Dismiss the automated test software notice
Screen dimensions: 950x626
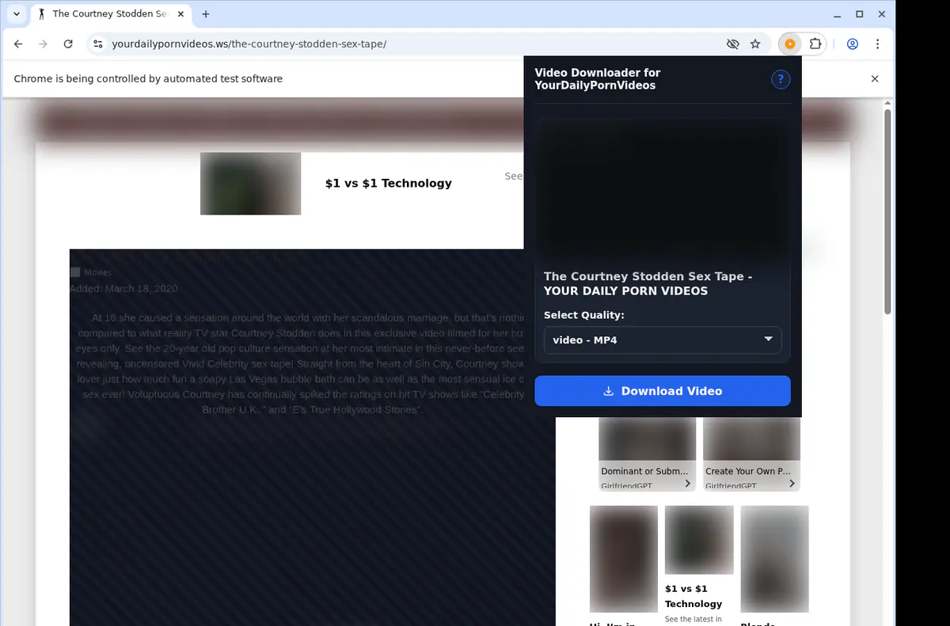pos(875,79)
